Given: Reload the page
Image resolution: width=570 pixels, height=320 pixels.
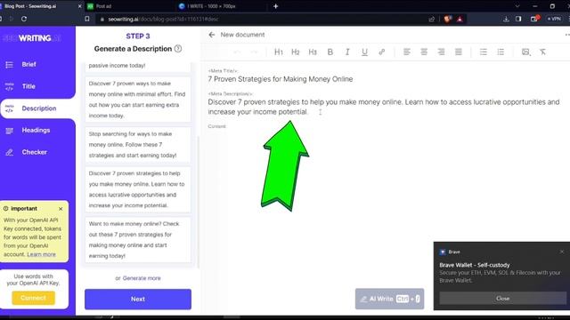Looking at the screenshot, I should (x=24, y=19).
